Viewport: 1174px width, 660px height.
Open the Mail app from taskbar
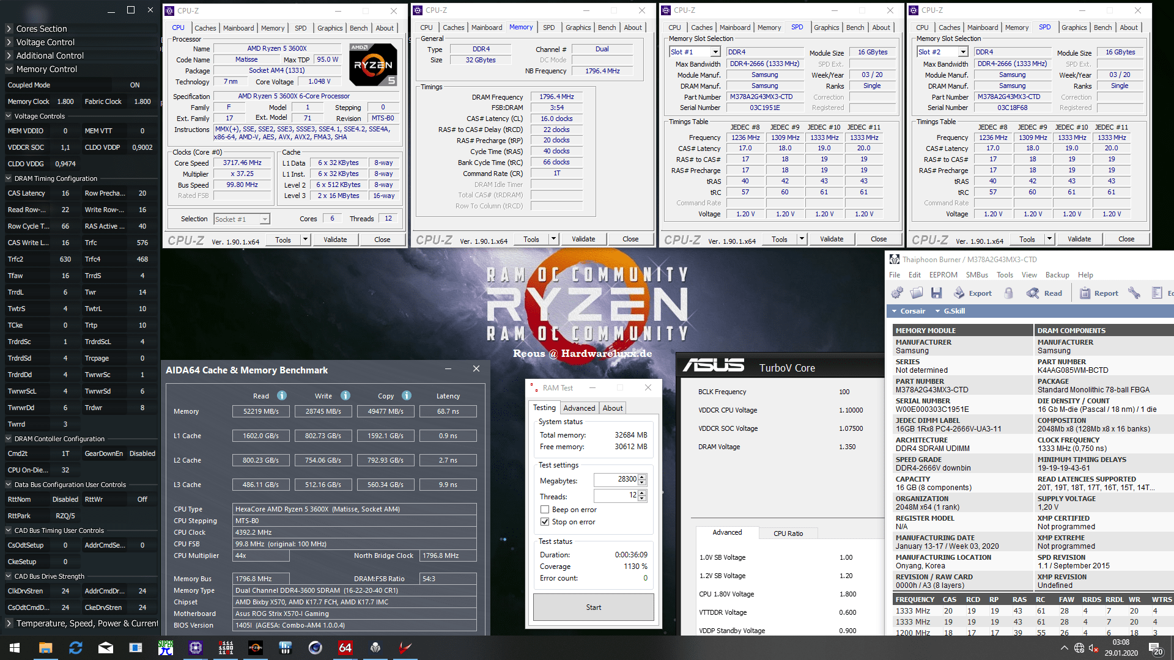click(105, 648)
